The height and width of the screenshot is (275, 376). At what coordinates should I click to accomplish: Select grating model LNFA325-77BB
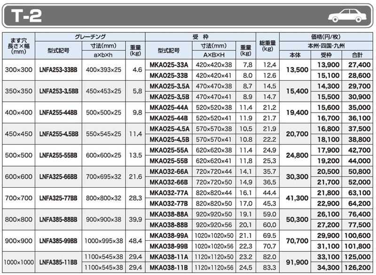[58, 198]
